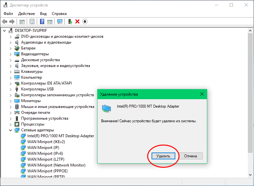
Task: Open the Вид menu
Action: (43, 14)
